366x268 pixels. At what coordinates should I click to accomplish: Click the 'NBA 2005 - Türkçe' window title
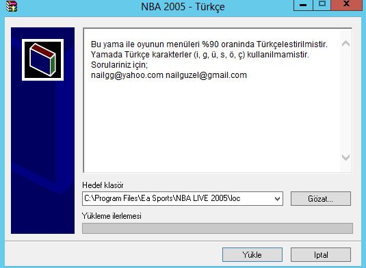coord(183,7)
